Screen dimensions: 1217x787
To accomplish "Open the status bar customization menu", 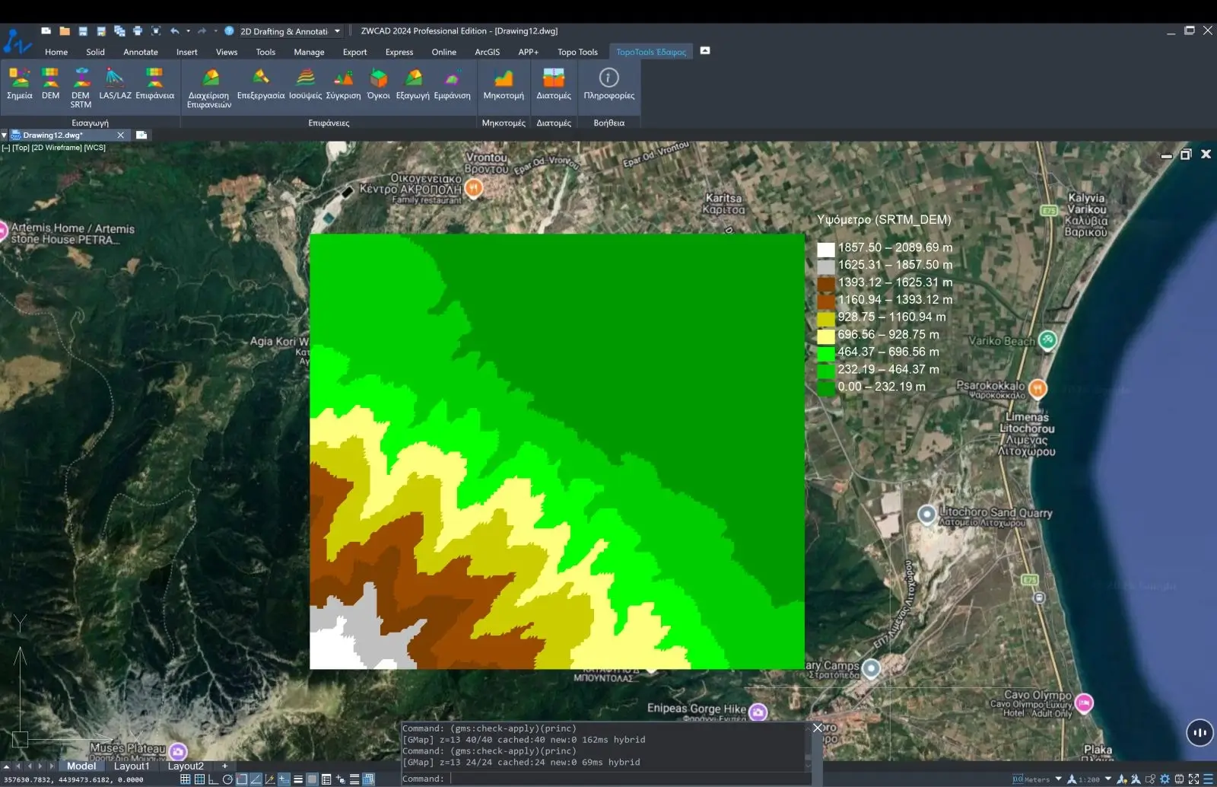I will (1208, 779).
